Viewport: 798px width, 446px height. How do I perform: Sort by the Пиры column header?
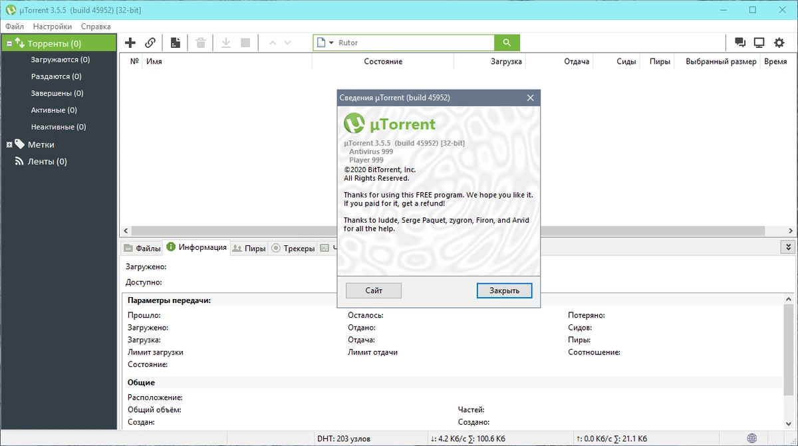pyautogui.click(x=657, y=61)
